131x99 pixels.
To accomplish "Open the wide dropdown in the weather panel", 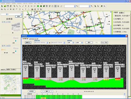I will point(21,14).
